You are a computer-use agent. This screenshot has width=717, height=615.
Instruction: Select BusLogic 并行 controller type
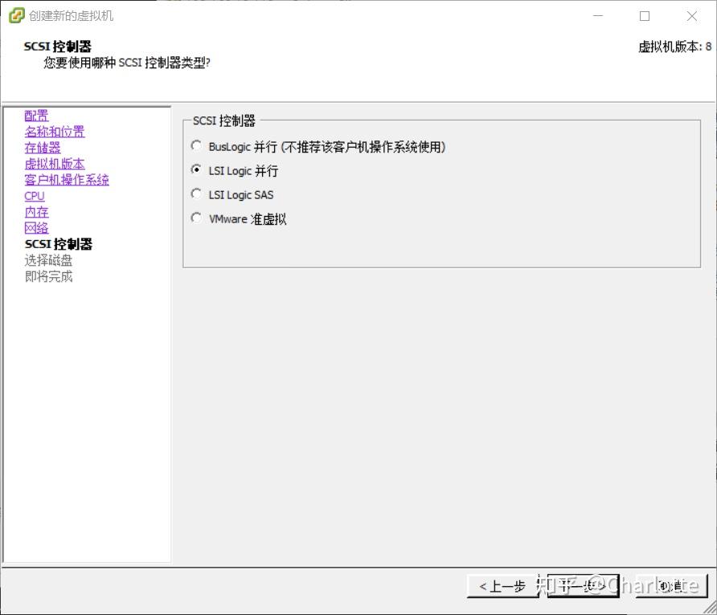pos(196,146)
